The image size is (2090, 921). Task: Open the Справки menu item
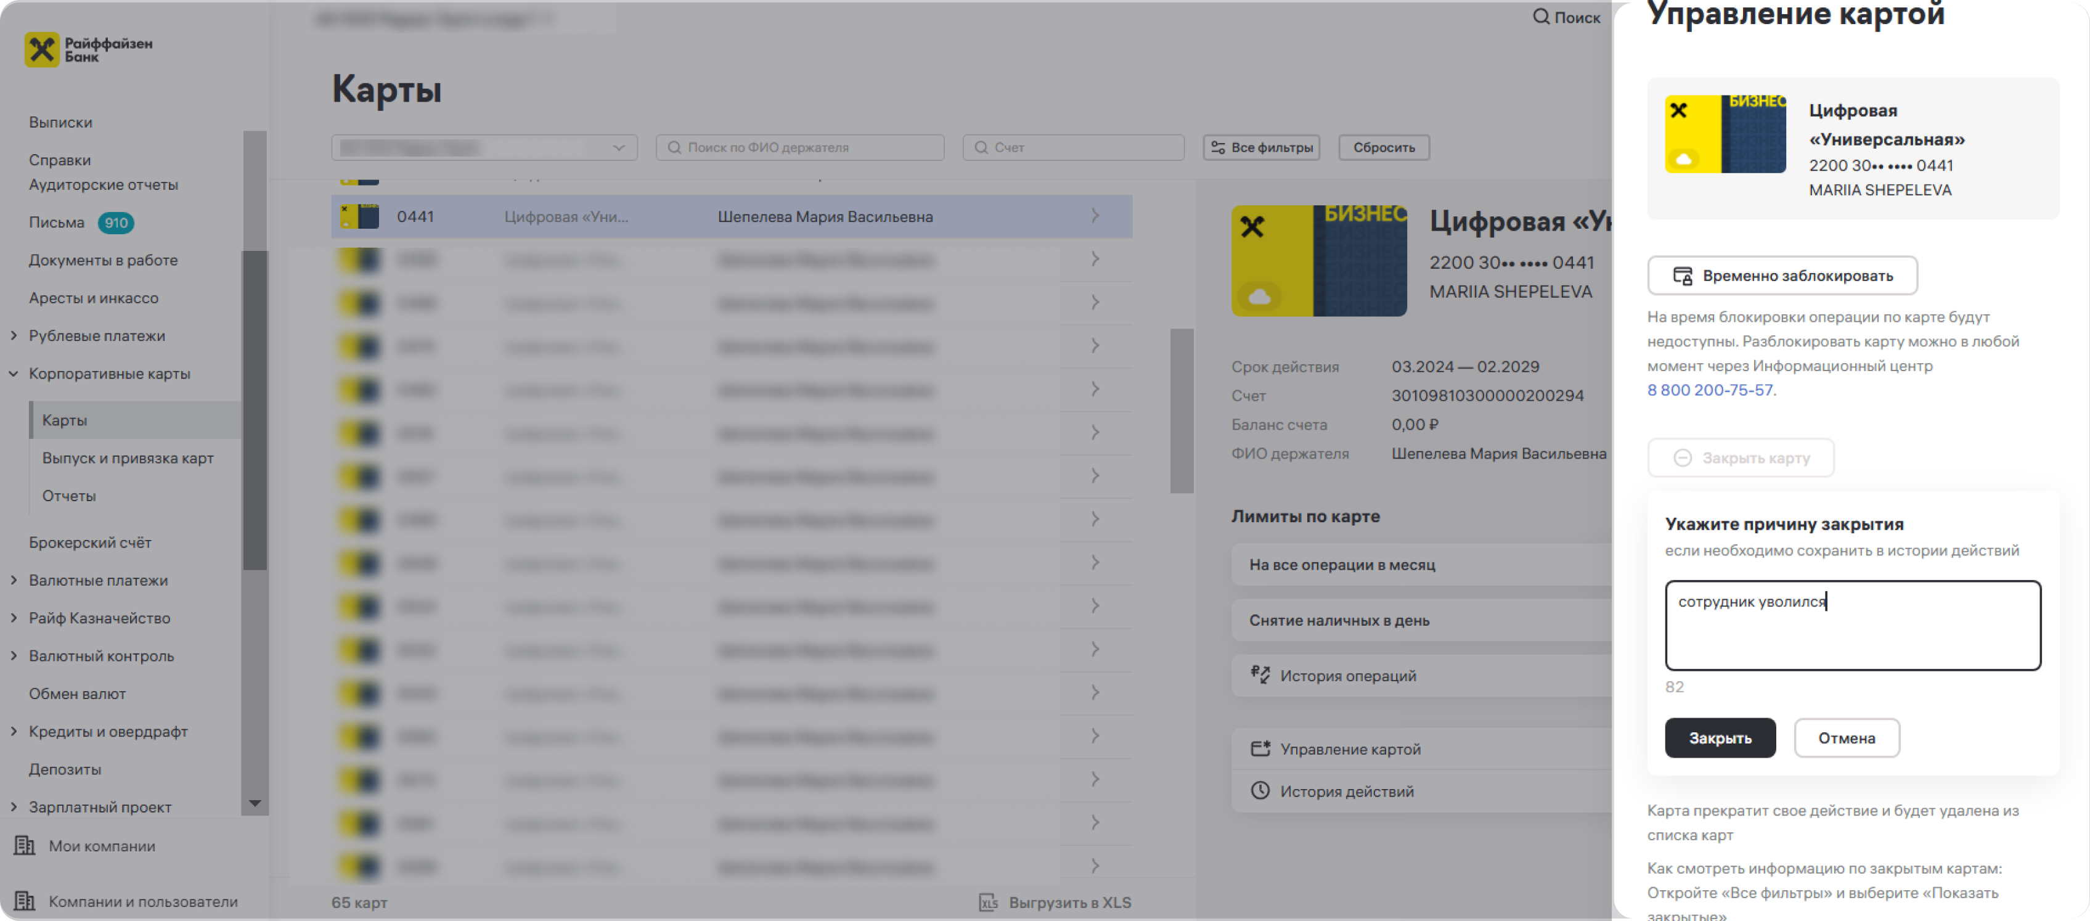(x=60, y=160)
